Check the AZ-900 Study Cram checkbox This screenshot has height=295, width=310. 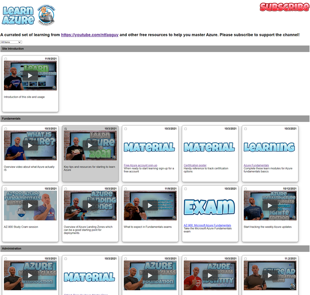click(6, 189)
